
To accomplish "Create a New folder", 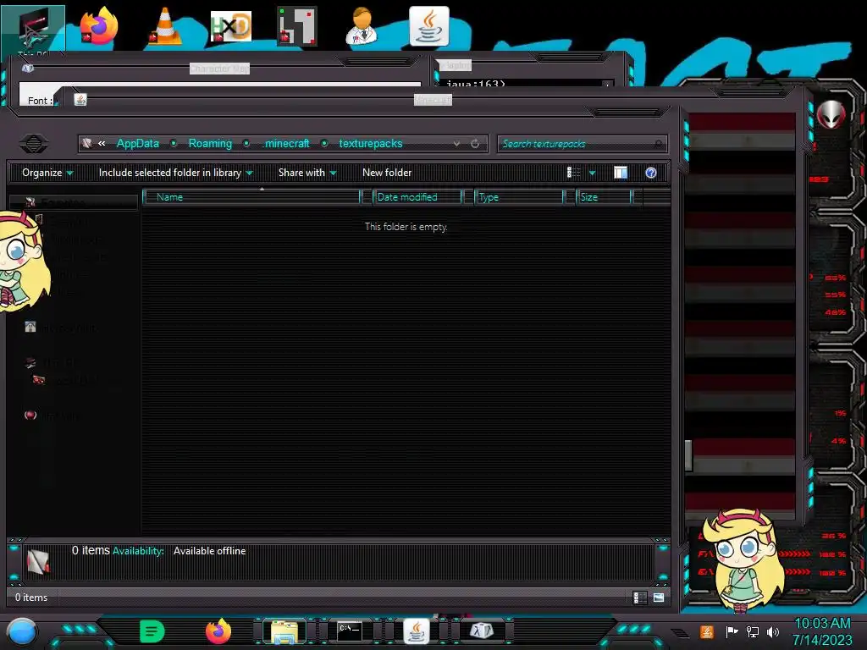I will pyautogui.click(x=387, y=173).
